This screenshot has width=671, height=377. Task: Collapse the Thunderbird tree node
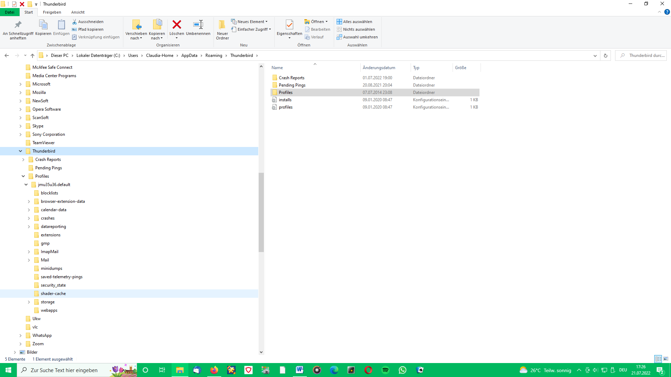(20, 151)
